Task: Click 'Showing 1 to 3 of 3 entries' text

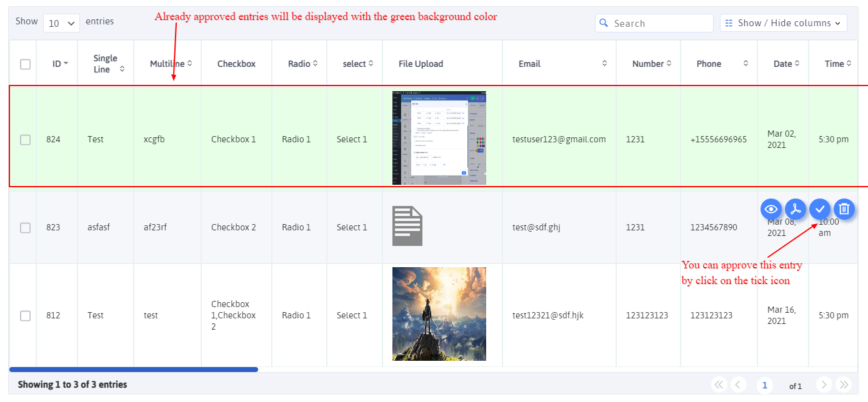Action: [72, 385]
